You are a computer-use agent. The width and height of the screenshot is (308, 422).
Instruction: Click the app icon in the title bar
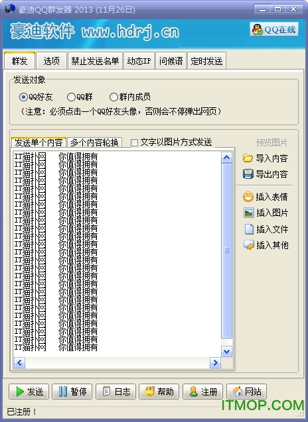10,9
